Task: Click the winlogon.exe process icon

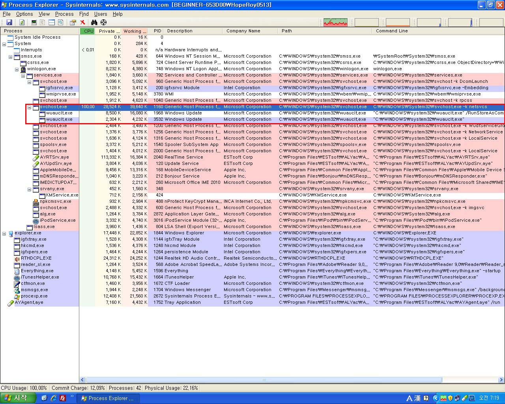Action: [x=23, y=69]
